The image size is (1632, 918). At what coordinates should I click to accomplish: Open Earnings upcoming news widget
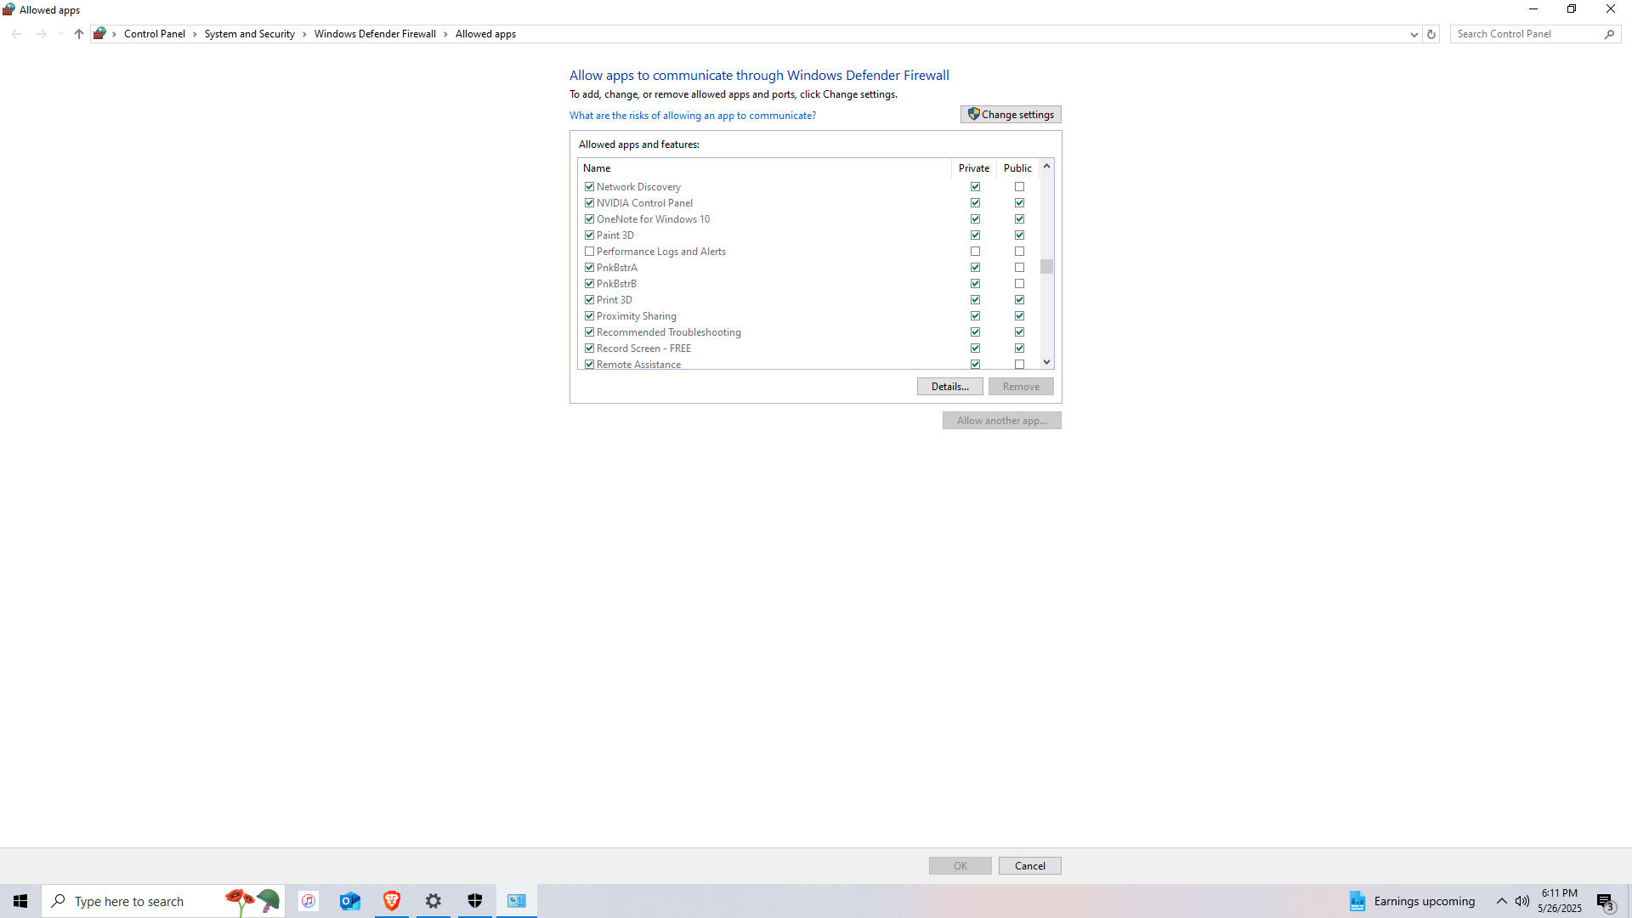click(1412, 901)
